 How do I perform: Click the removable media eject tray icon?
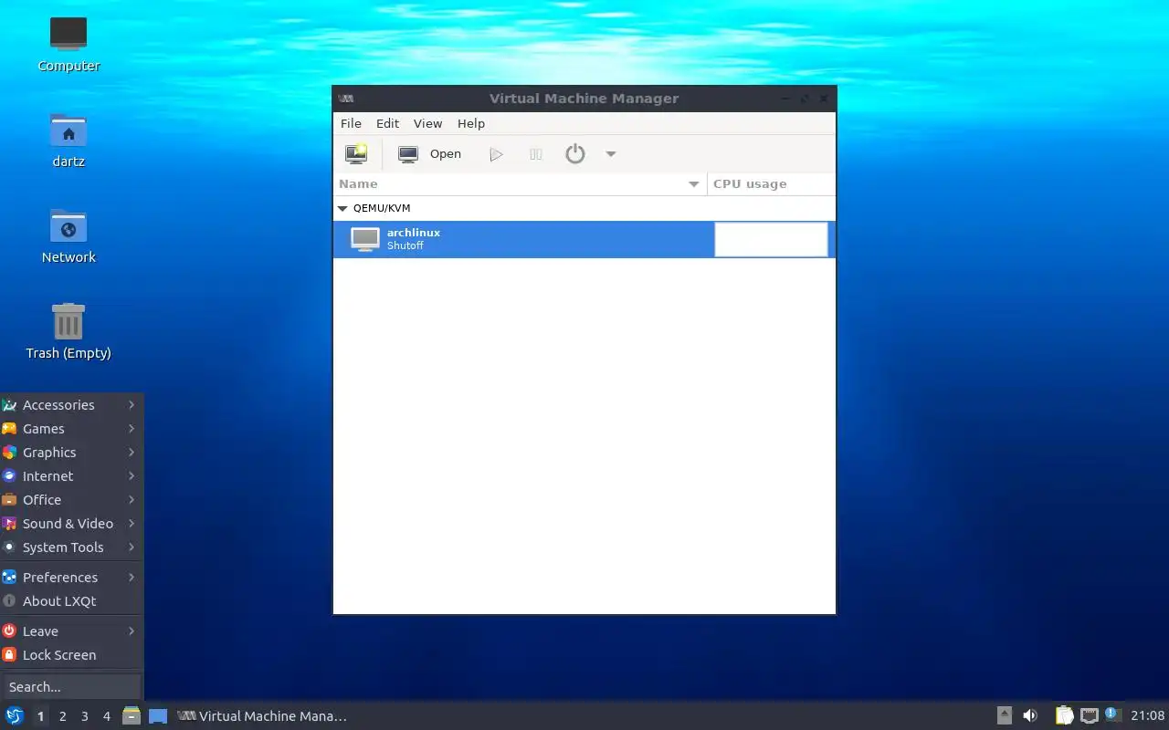(x=1005, y=715)
